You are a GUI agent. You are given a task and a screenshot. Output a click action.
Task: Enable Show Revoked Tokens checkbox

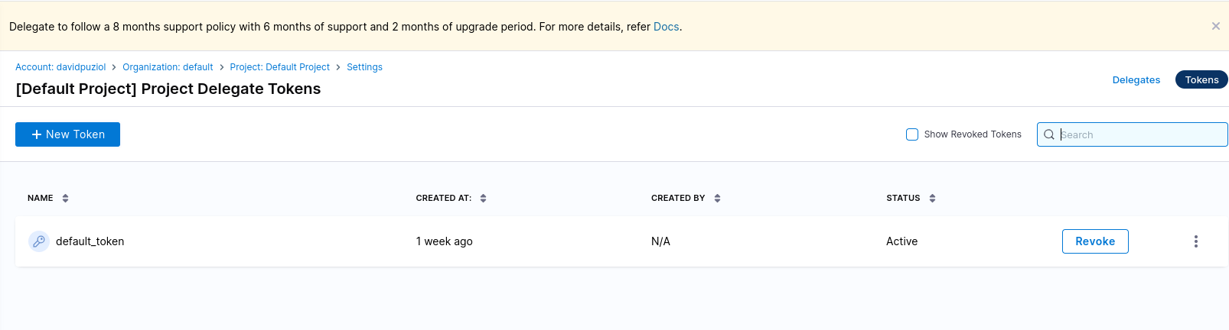click(912, 134)
